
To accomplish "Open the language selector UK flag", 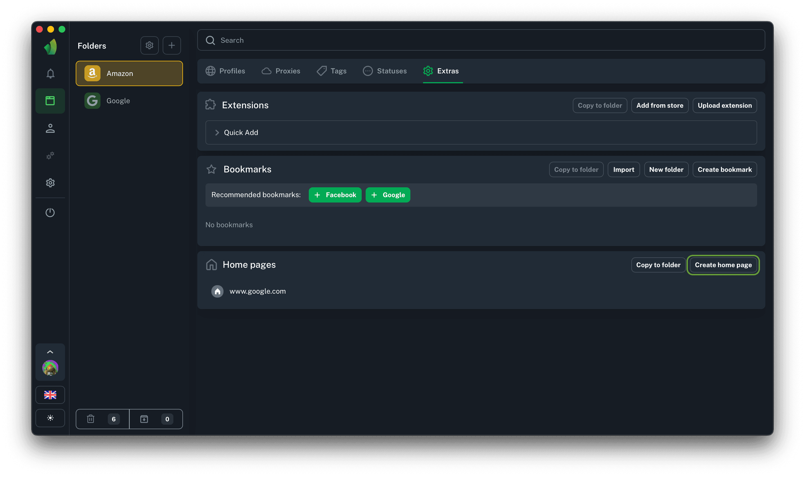I will [x=50, y=395].
